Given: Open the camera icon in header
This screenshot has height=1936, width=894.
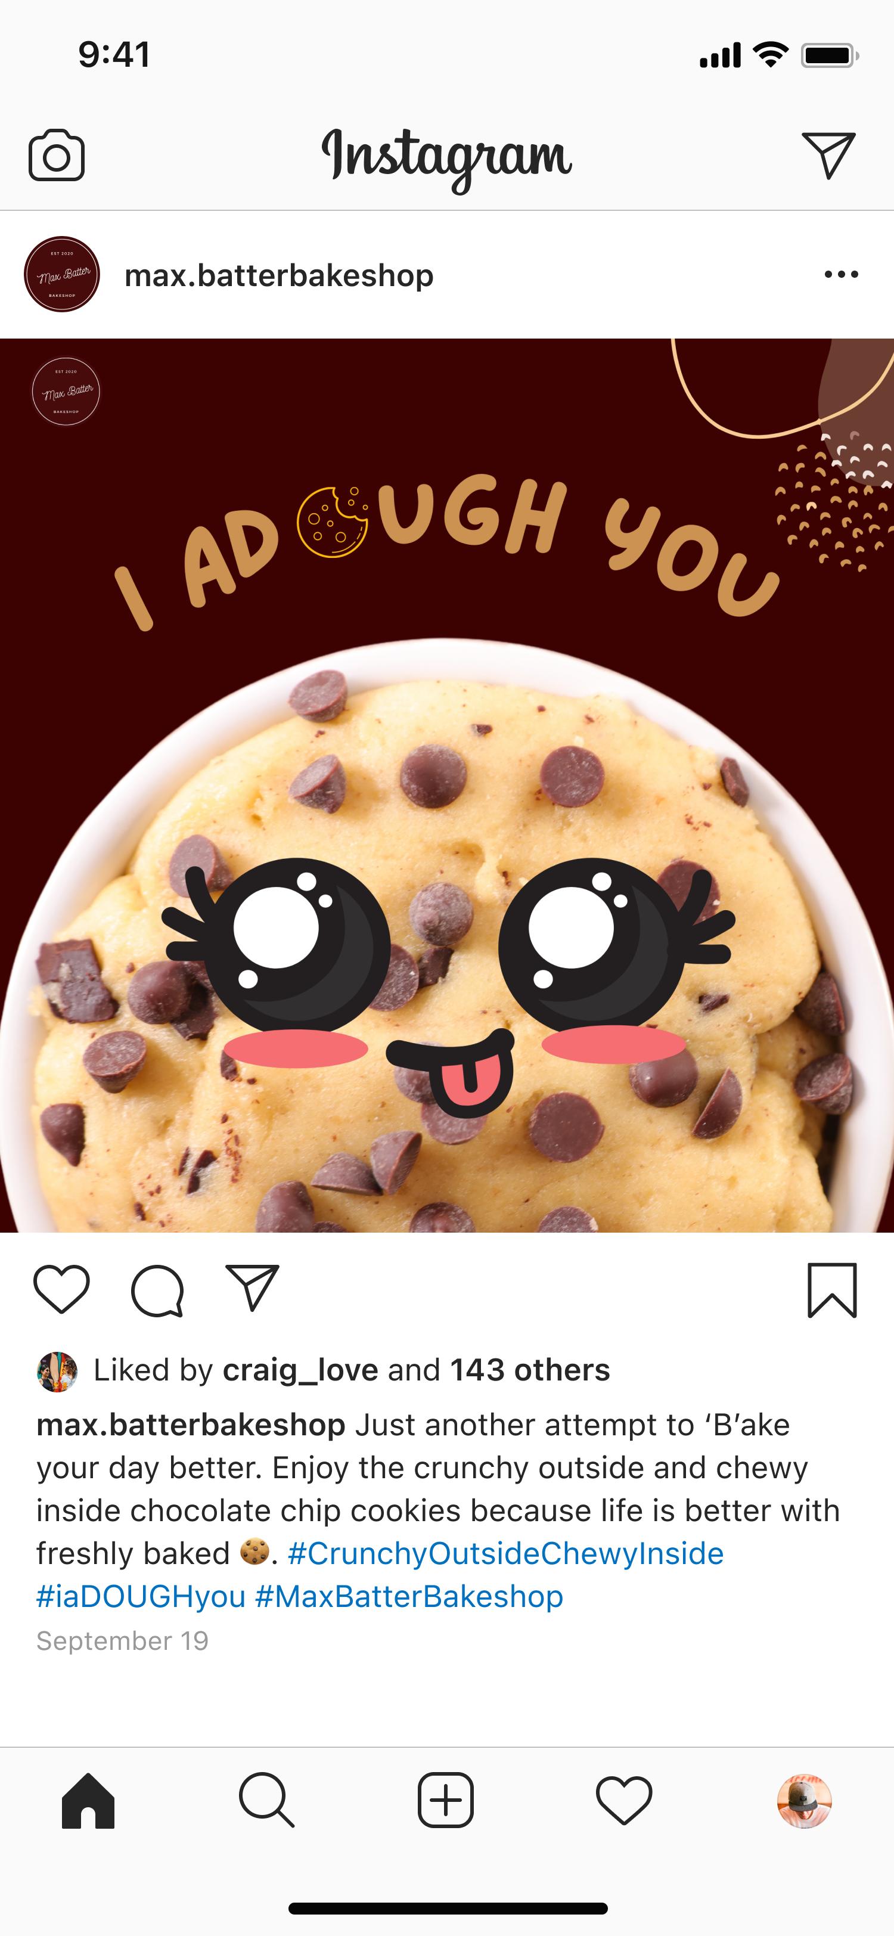Looking at the screenshot, I should 57,155.
